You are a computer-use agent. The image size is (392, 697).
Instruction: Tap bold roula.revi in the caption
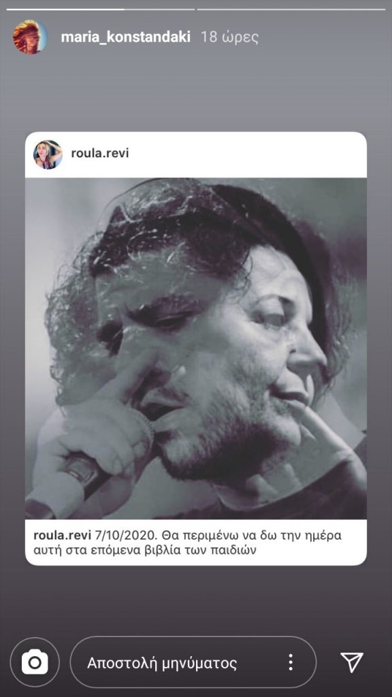click(63, 535)
